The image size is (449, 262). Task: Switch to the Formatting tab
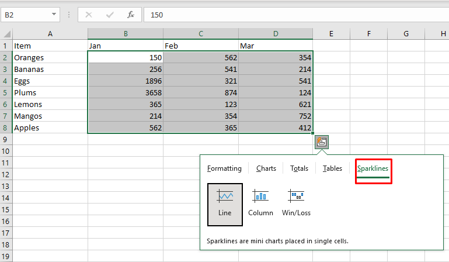point(224,168)
